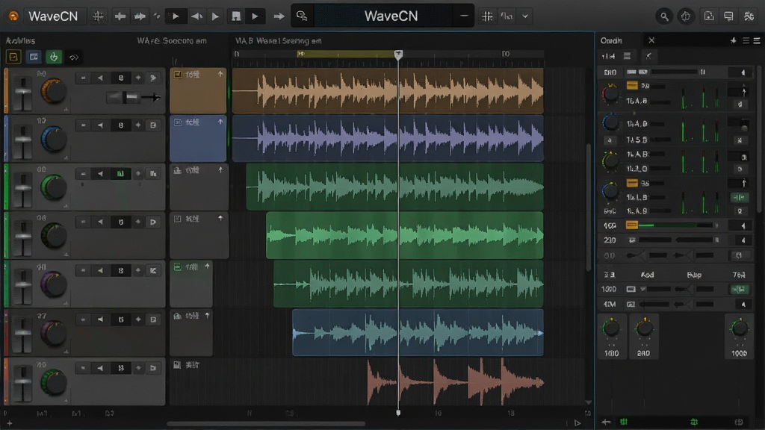Click the plus icon at bottom left corner
Image resolution: width=765 pixels, height=430 pixels.
(x=9, y=423)
